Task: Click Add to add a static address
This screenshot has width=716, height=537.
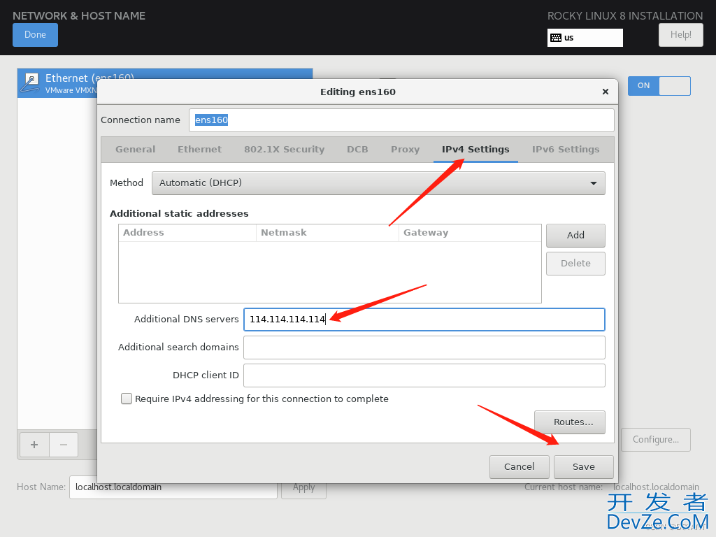Action: (x=575, y=235)
